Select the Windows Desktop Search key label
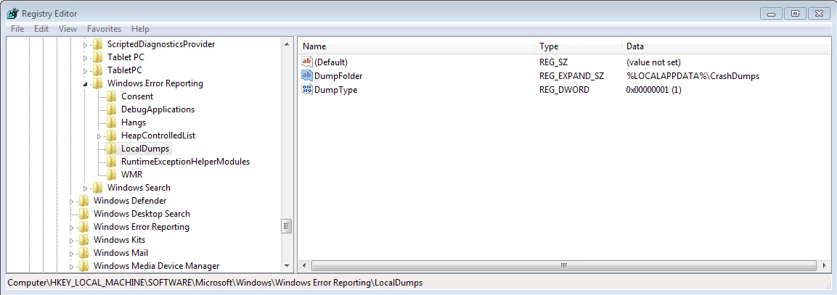The width and height of the screenshot is (837, 295). pos(142,214)
